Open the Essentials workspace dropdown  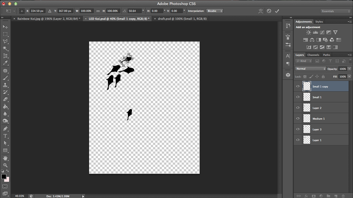pyautogui.click(x=335, y=11)
